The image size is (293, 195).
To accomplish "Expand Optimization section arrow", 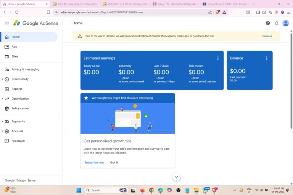I will tap(3, 99).
